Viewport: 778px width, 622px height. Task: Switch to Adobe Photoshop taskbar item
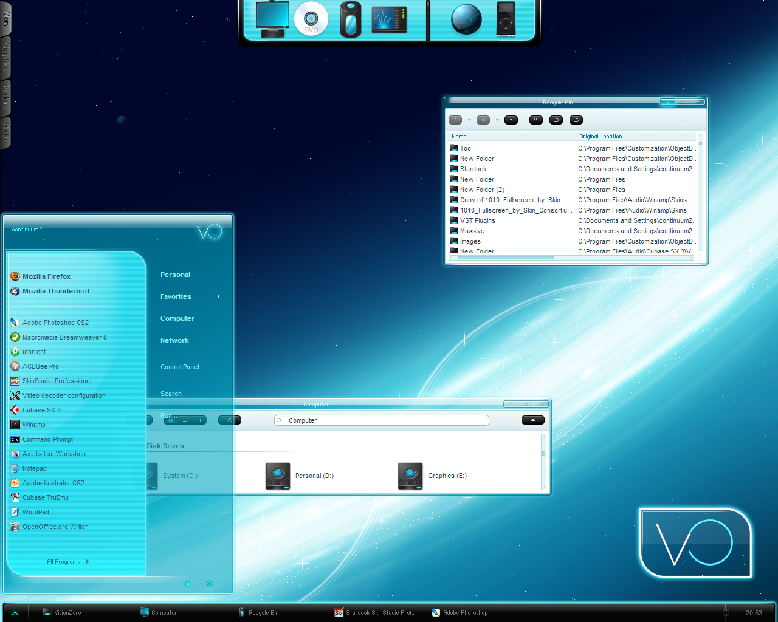pos(460,613)
